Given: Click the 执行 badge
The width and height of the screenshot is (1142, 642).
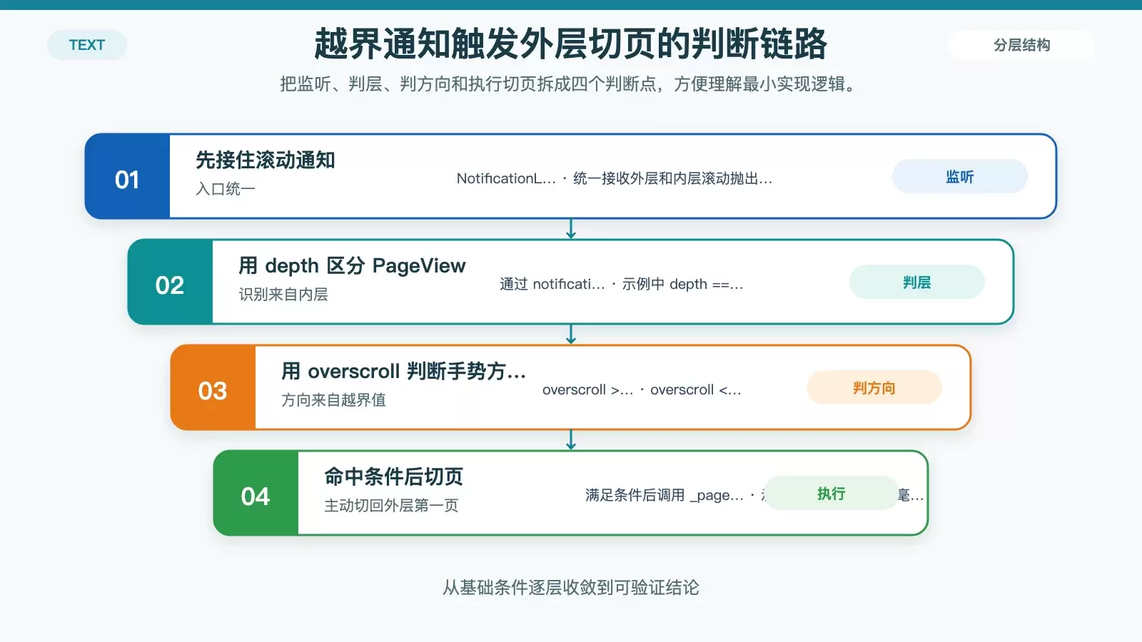Looking at the screenshot, I should tap(831, 493).
